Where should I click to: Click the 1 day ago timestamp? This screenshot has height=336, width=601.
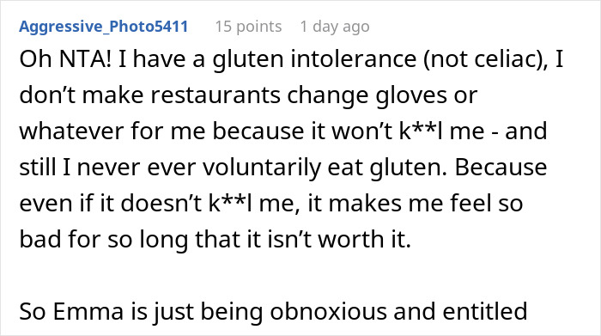tap(335, 27)
